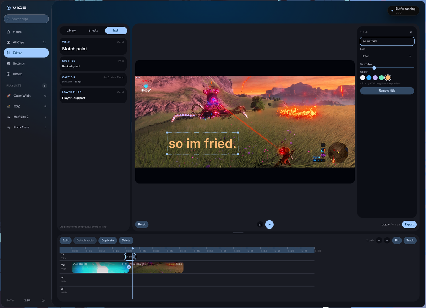Select the text clip on T1 lane
This screenshot has height=308, width=426.
pos(130,257)
